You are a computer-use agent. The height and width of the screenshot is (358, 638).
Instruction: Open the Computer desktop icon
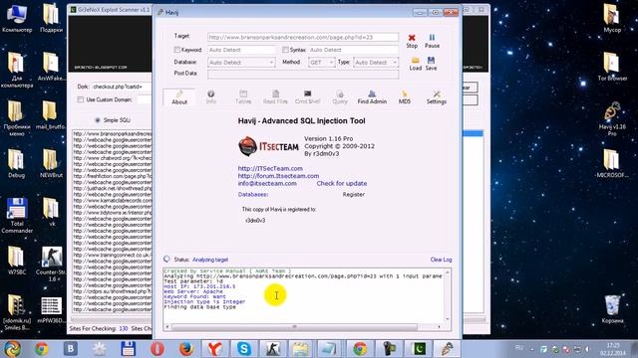point(17,19)
